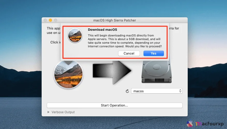Minimize the window with yellow button
The height and width of the screenshot is (129, 227).
50,20
